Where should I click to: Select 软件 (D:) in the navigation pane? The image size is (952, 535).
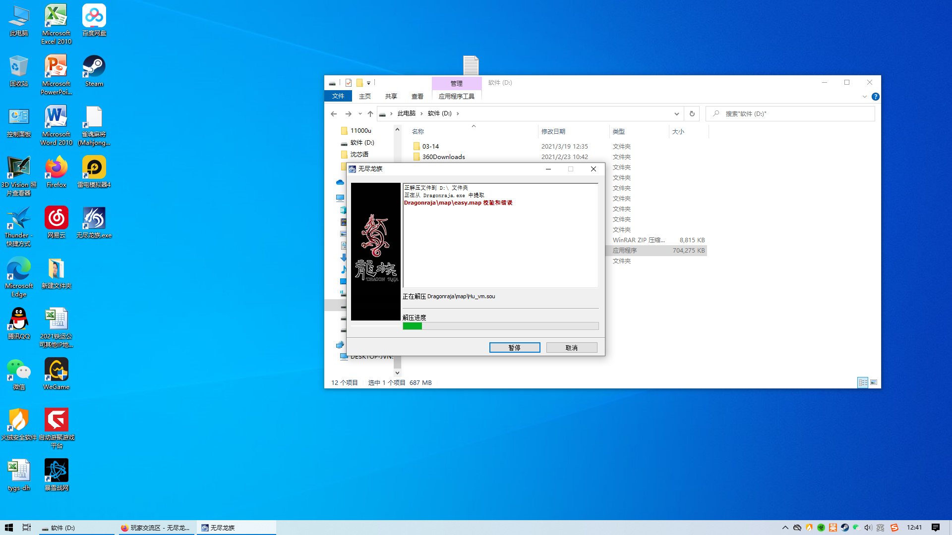pyautogui.click(x=362, y=143)
